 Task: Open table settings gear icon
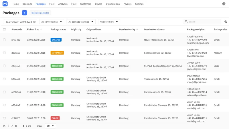coord(226,22)
